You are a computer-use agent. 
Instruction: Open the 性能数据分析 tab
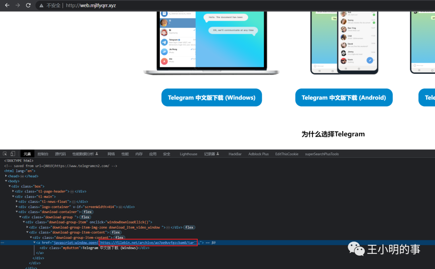point(85,154)
